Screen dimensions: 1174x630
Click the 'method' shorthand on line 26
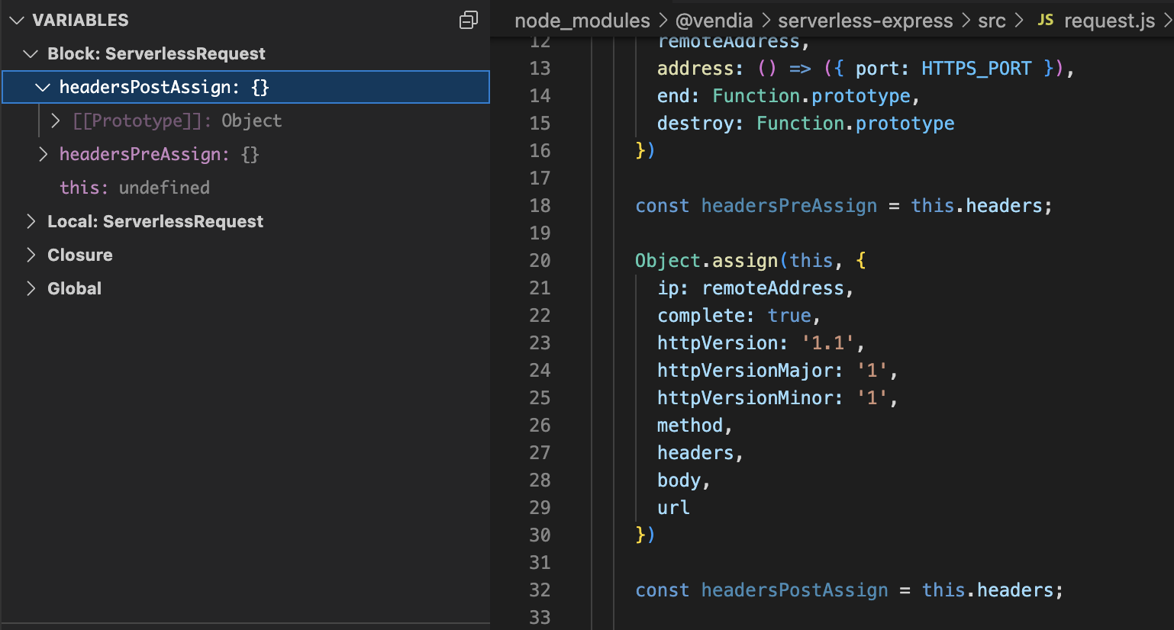tap(690, 426)
